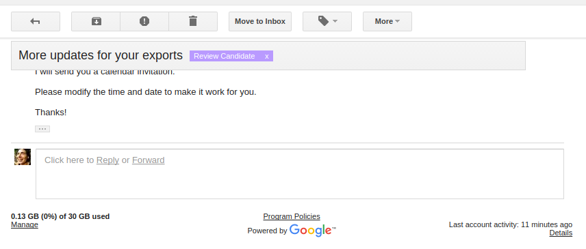Open the Labels tag dropdown
The image size is (586, 249).
327,21
